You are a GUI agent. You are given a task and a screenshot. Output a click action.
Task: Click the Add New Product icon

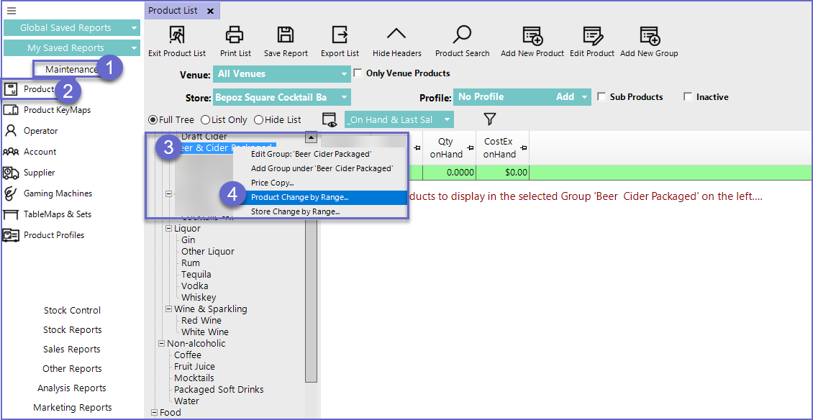(x=532, y=35)
